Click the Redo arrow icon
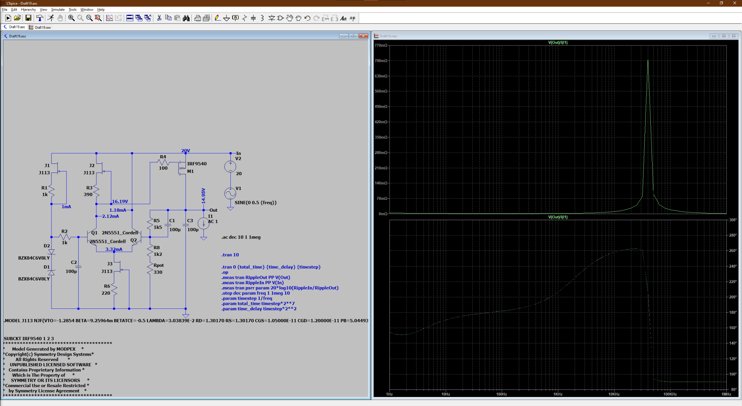This screenshot has width=742, height=406. coord(316,18)
